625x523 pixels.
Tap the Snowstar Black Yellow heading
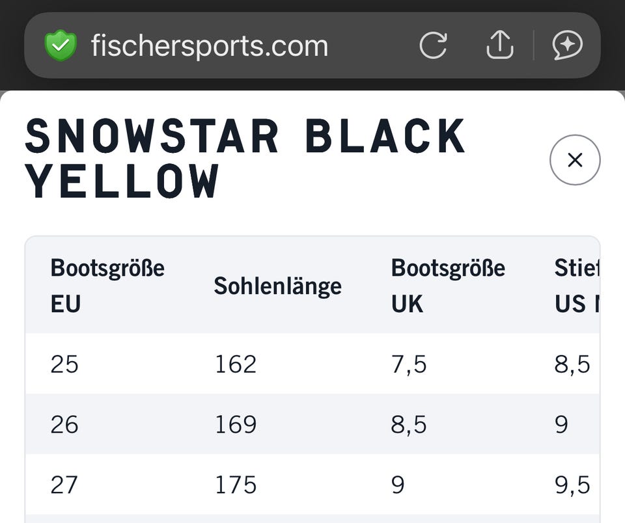coord(245,159)
